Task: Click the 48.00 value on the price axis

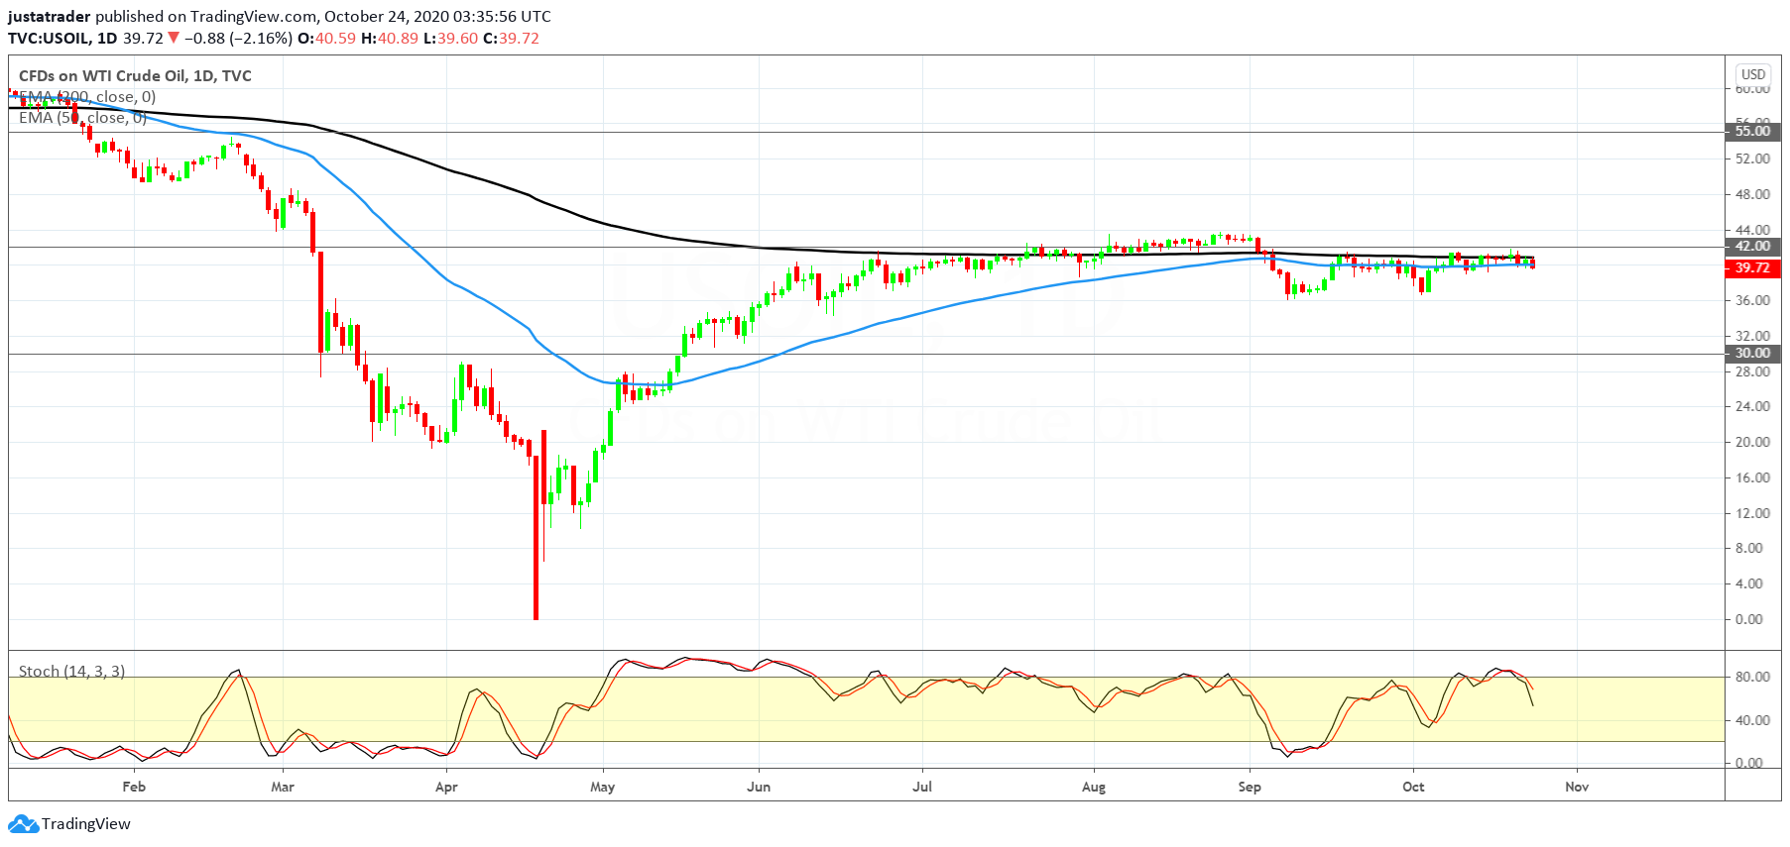Action: pyautogui.click(x=1752, y=194)
